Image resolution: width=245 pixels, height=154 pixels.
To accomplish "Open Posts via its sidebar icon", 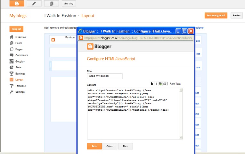I will (12, 43).
